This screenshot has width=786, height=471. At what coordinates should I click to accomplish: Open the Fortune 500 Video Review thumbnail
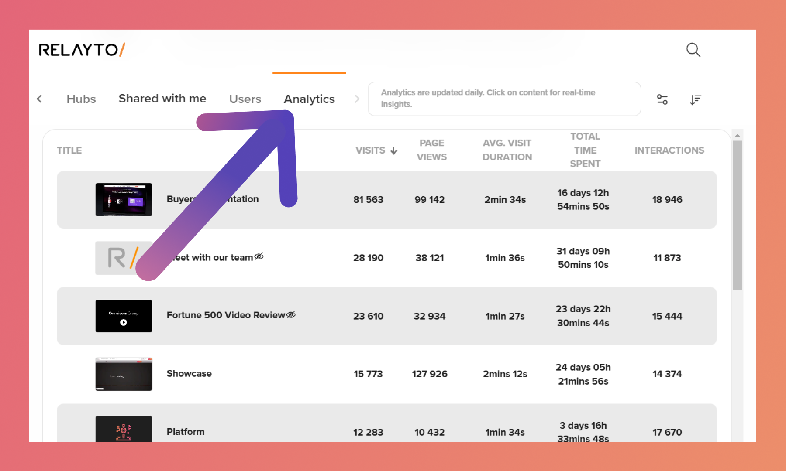click(124, 316)
